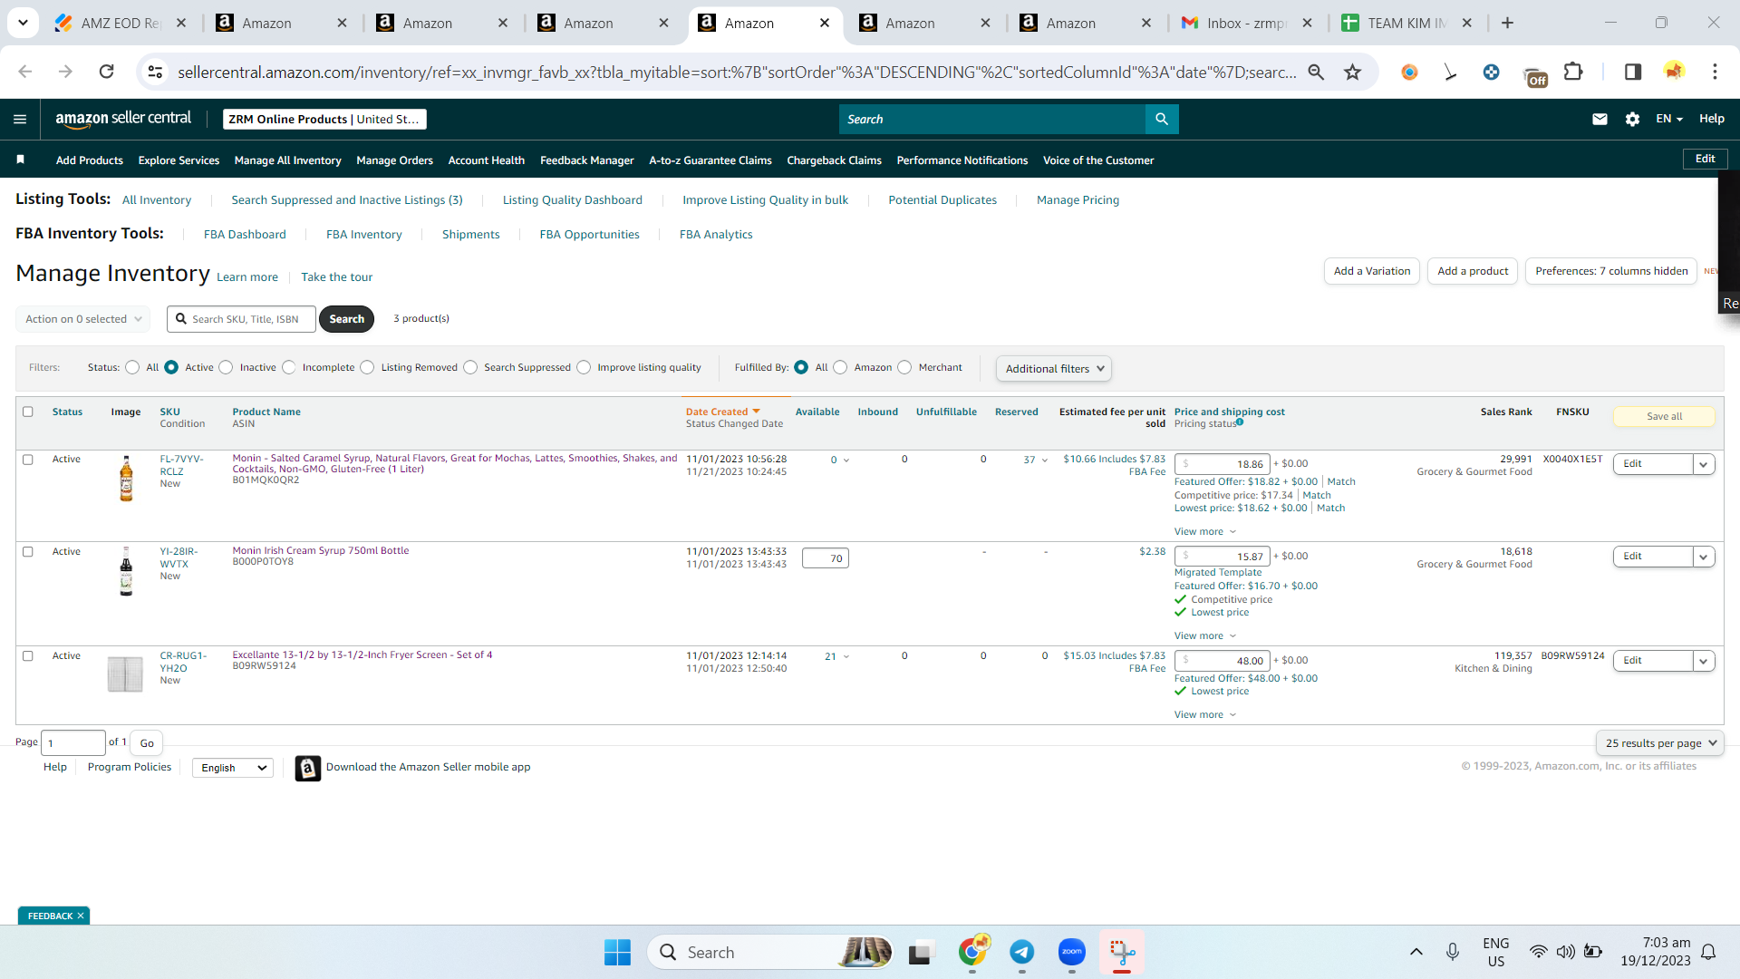Open the Snipping Tool in the taskbar

click(1122, 952)
